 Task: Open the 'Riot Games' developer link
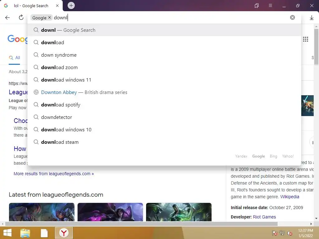pyautogui.click(x=264, y=217)
